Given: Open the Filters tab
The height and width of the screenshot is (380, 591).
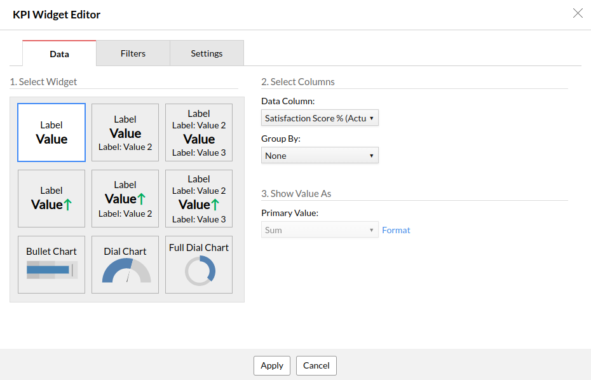Looking at the screenshot, I should pyautogui.click(x=133, y=53).
